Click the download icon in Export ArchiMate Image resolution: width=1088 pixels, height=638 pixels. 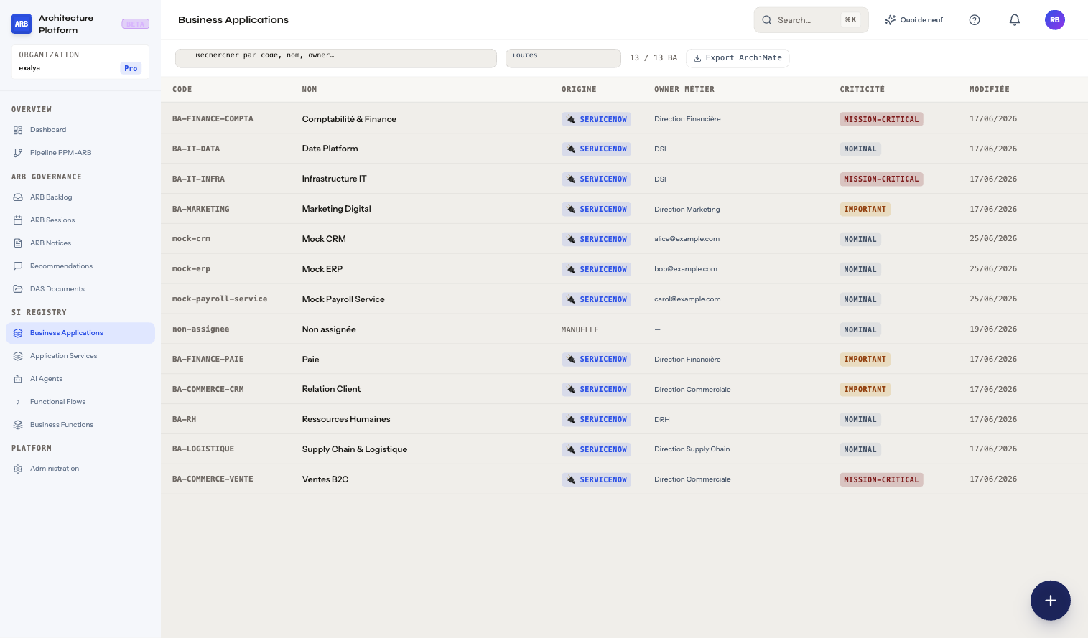pos(697,58)
